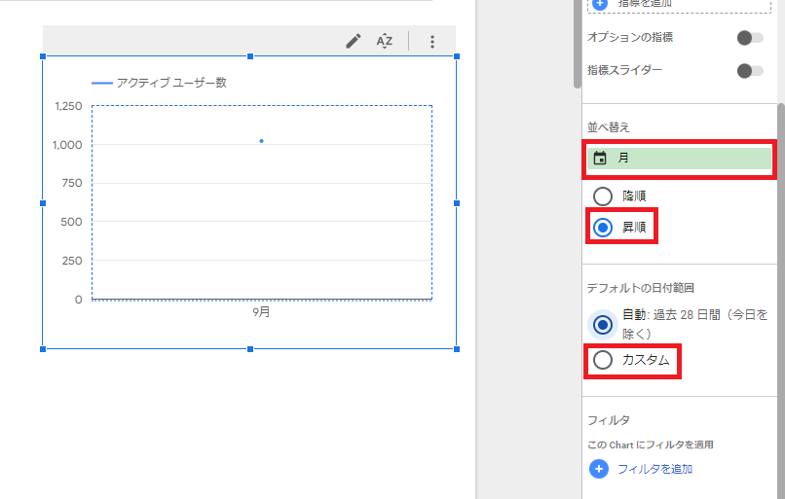Click the 9月 label on x-axis

[x=261, y=312]
